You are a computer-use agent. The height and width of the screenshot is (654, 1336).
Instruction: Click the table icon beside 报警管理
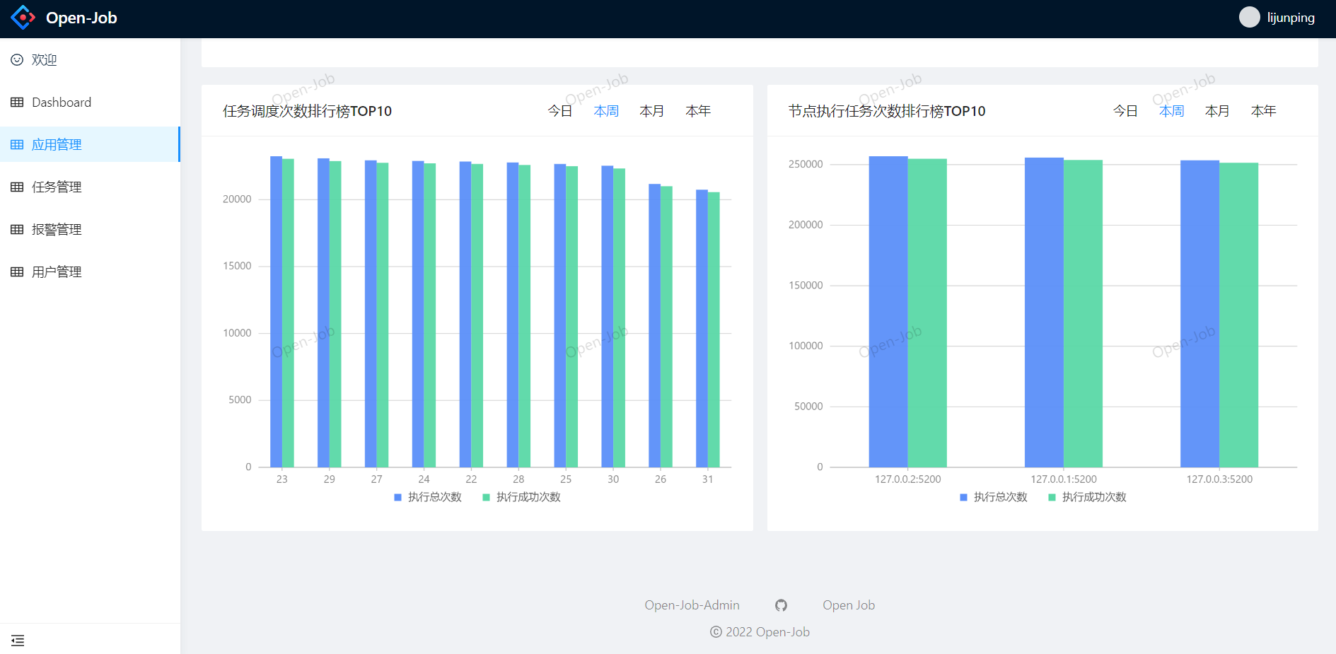tap(17, 230)
